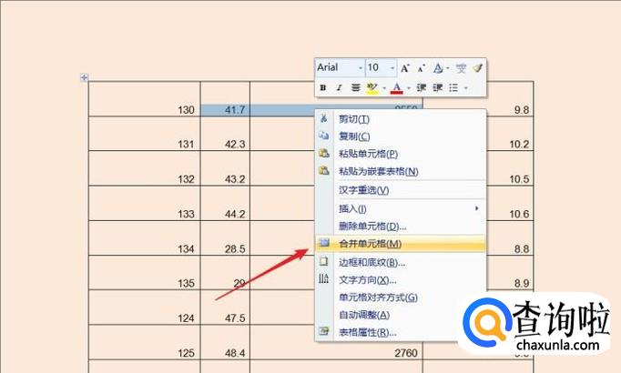
Task: Select 合并单元格(M) to merge cells
Action: tap(401, 244)
